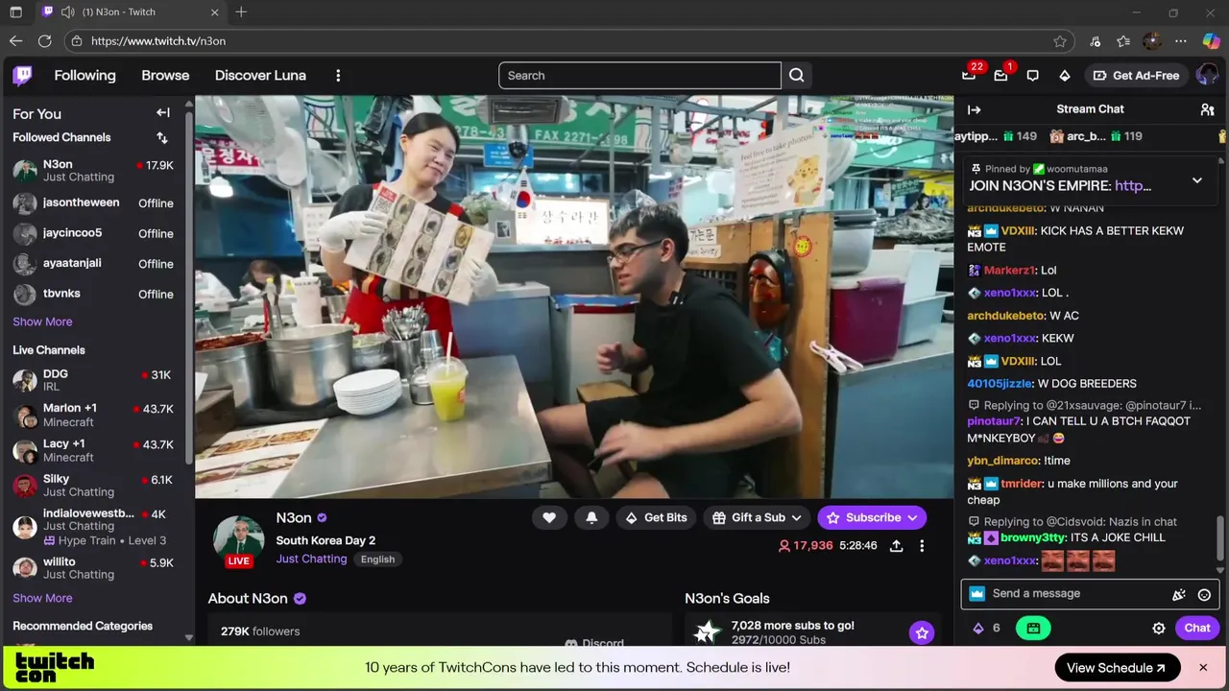Click Get Bits button

656,517
